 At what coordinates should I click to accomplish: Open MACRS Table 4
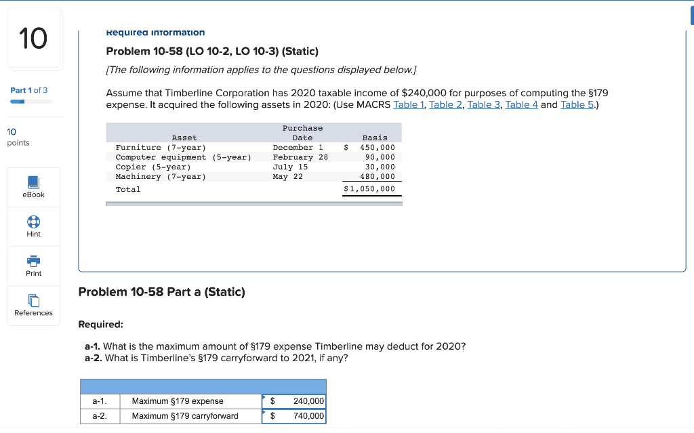coord(521,104)
